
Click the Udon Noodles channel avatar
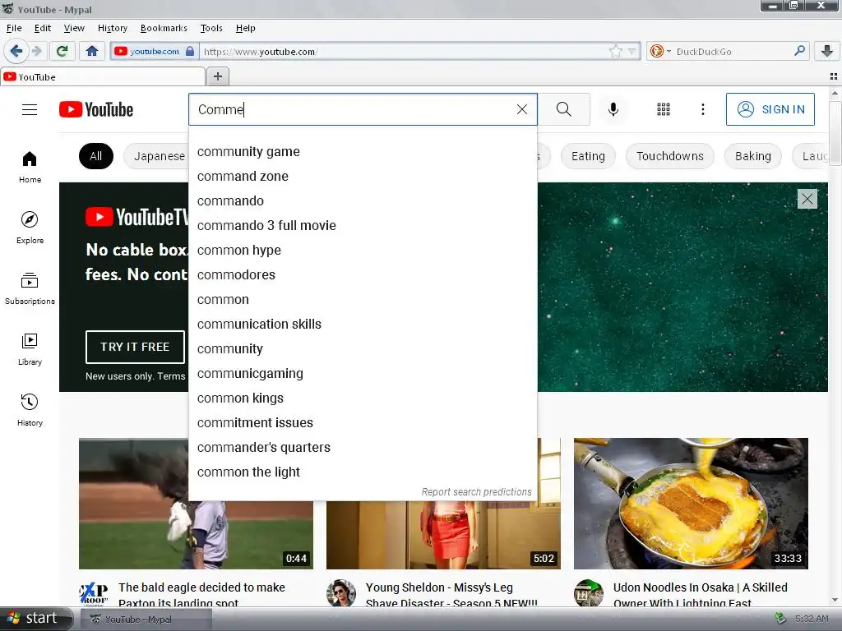tap(589, 593)
